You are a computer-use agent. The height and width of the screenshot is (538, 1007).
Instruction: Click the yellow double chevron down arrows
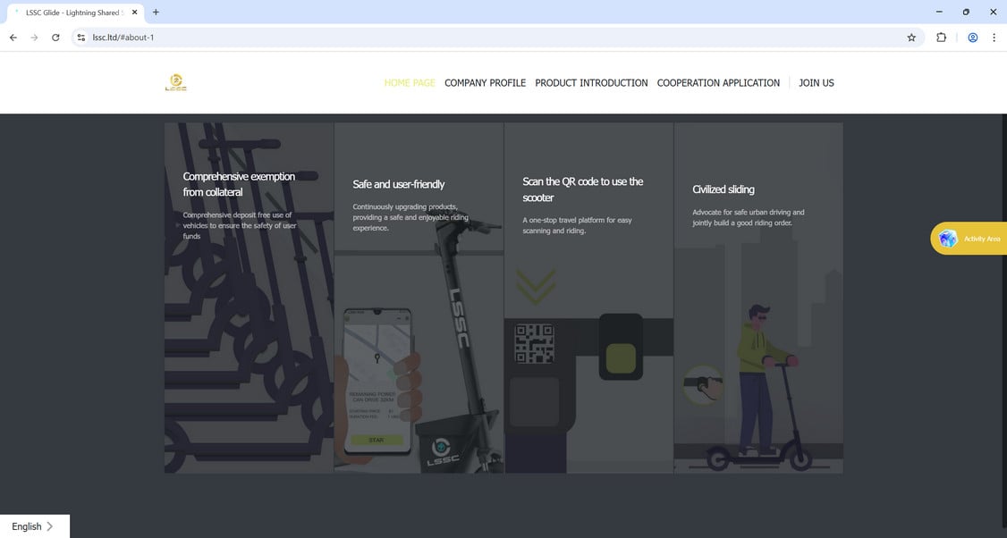(x=536, y=286)
